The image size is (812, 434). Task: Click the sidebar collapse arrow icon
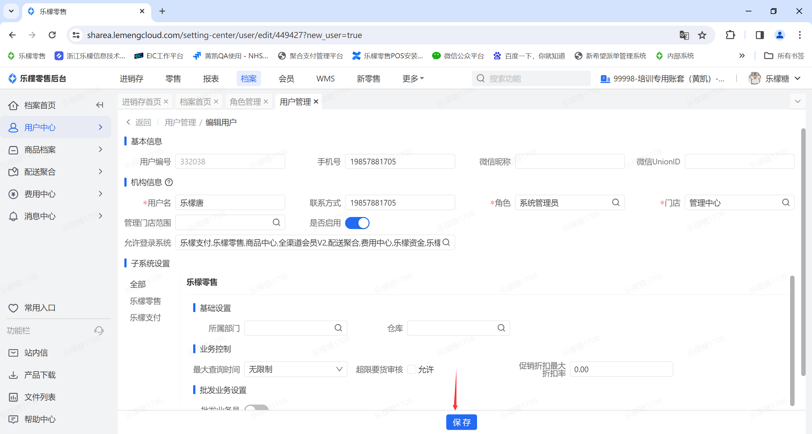click(100, 105)
